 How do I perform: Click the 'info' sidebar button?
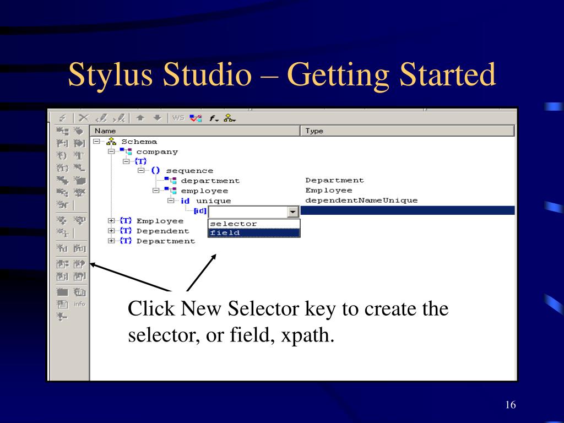79,304
